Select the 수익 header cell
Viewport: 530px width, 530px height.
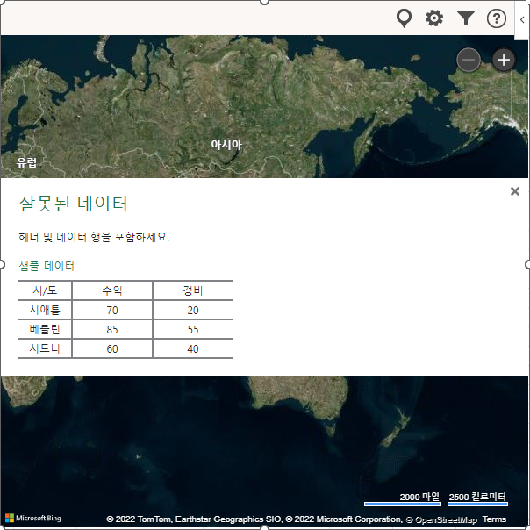coord(112,290)
